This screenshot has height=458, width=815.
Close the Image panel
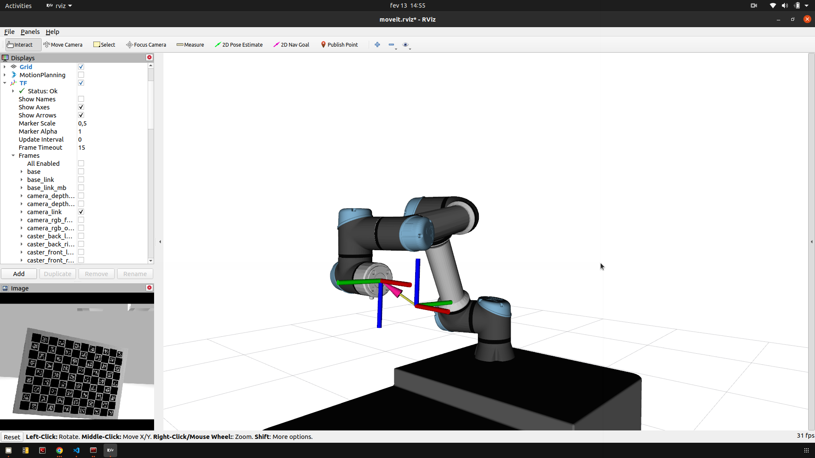(149, 288)
